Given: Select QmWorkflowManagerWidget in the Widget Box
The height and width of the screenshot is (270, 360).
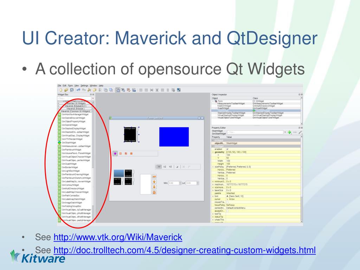Looking at the screenshot, I should (75, 114).
